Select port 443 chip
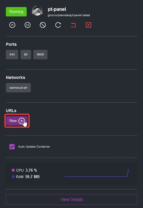This screenshot has height=208, width=143. pyautogui.click(x=12, y=55)
